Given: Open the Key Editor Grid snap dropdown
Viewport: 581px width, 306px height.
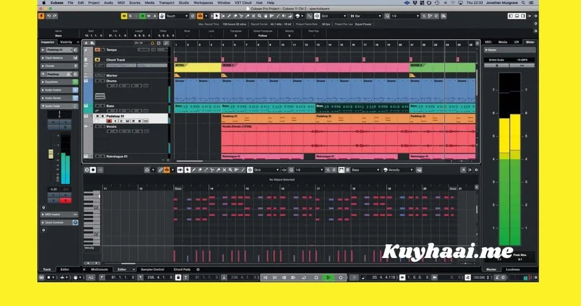Looking at the screenshot, I should pyautogui.click(x=266, y=170).
